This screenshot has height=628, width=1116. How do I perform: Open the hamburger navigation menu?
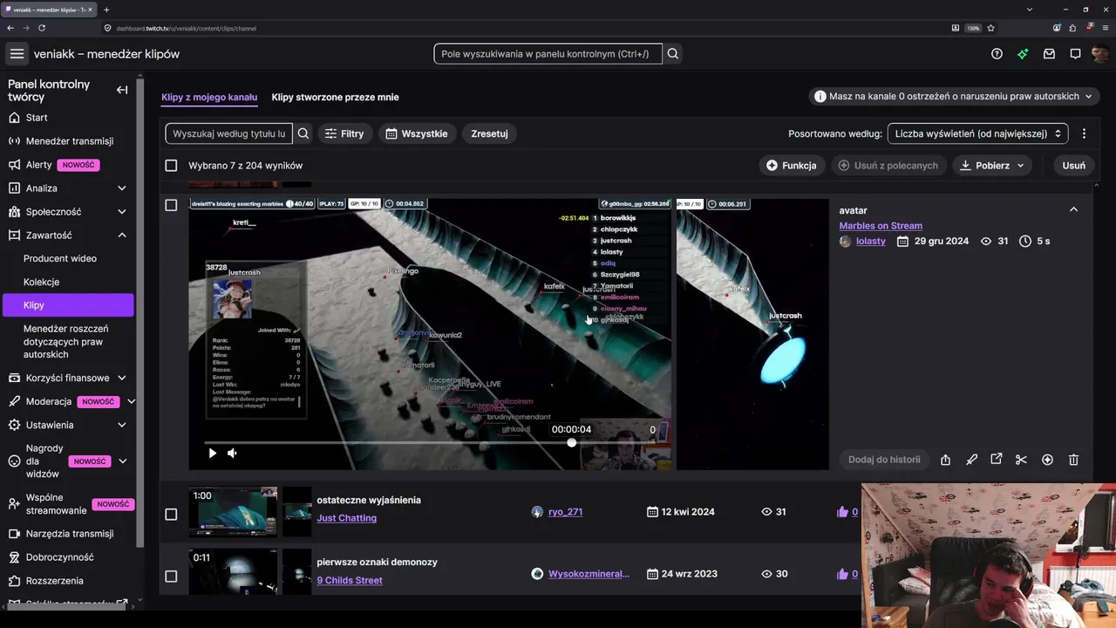tap(17, 54)
